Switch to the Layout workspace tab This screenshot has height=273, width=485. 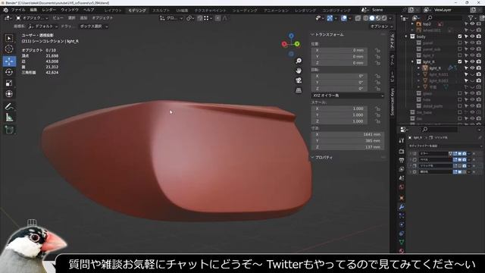tap(113, 11)
